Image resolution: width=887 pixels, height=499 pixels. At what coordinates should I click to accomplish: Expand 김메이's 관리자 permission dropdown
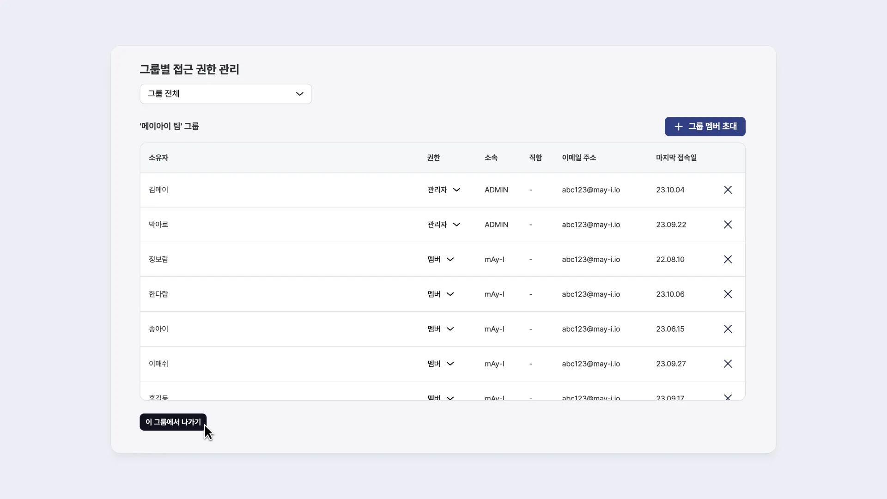coord(443,190)
